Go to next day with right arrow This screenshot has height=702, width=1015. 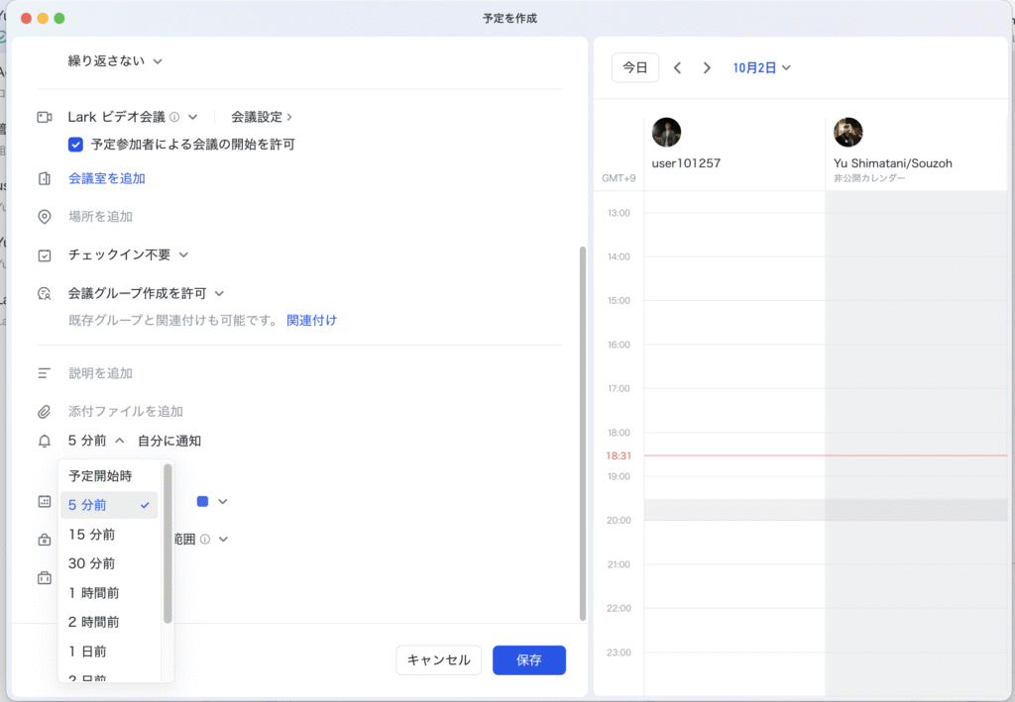click(707, 68)
